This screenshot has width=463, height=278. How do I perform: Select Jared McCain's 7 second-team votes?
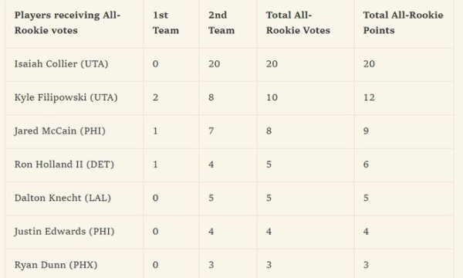click(x=211, y=131)
